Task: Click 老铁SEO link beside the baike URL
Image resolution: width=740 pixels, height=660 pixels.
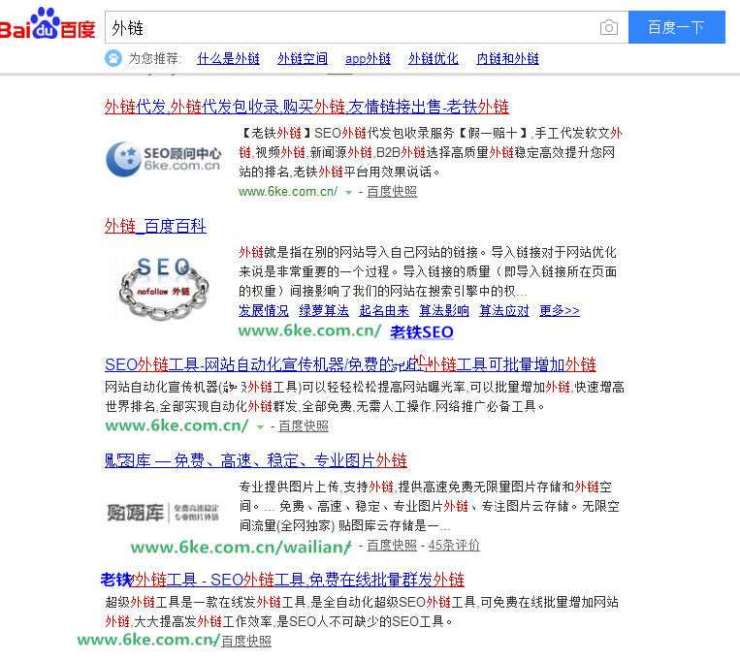Action: tap(422, 332)
